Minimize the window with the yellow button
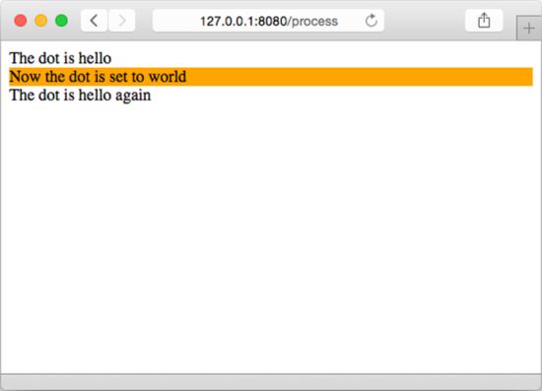542x391 pixels. click(41, 21)
